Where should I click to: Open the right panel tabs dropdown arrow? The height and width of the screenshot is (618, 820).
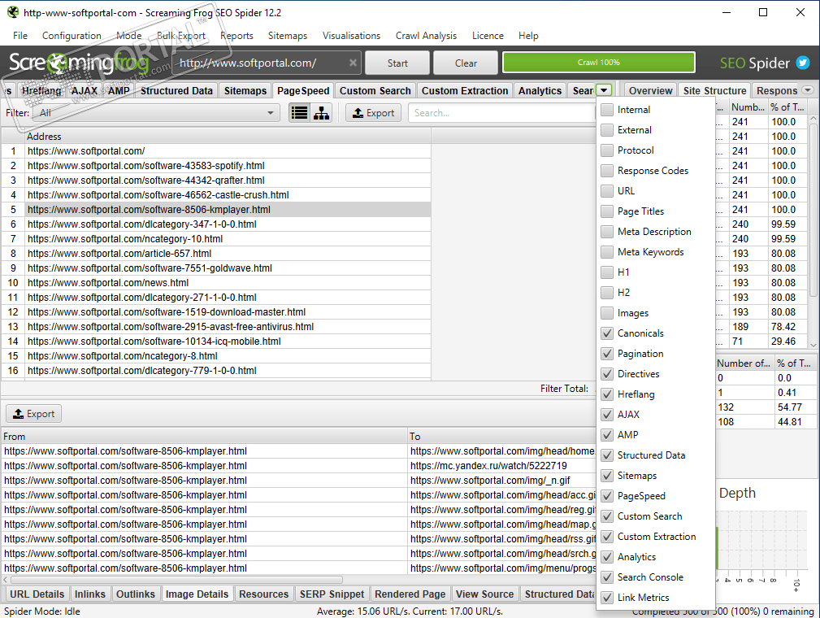point(808,90)
